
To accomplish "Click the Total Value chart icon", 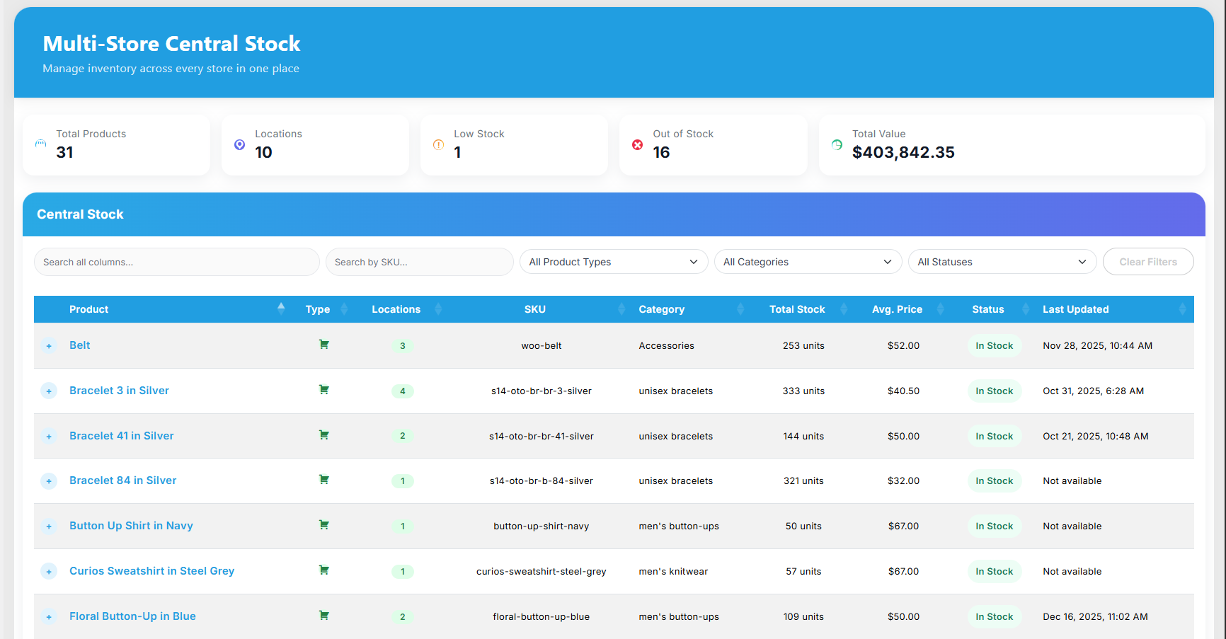I will click(x=837, y=144).
